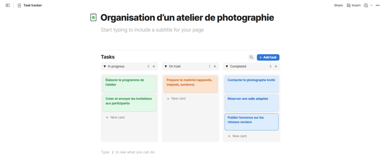This screenshot has width=382, height=157.
Task: Click the plus icon on On hold column
Action: (215, 67)
